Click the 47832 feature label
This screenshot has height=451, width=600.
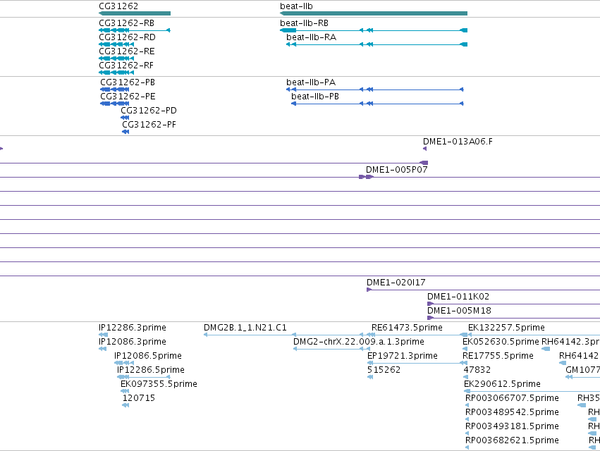click(x=477, y=370)
